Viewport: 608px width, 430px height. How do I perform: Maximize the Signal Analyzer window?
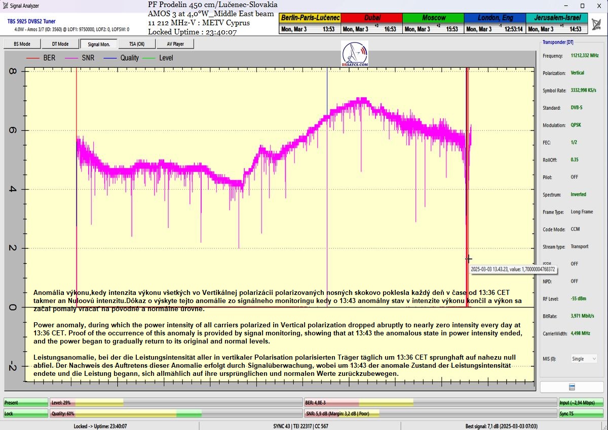point(582,6)
